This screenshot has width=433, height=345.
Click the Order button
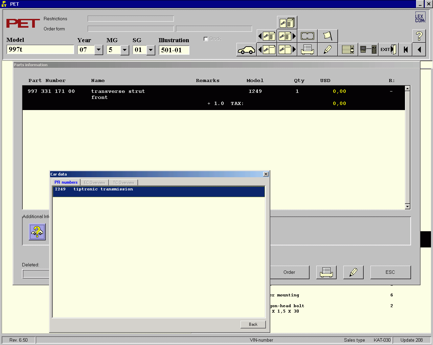(x=289, y=272)
